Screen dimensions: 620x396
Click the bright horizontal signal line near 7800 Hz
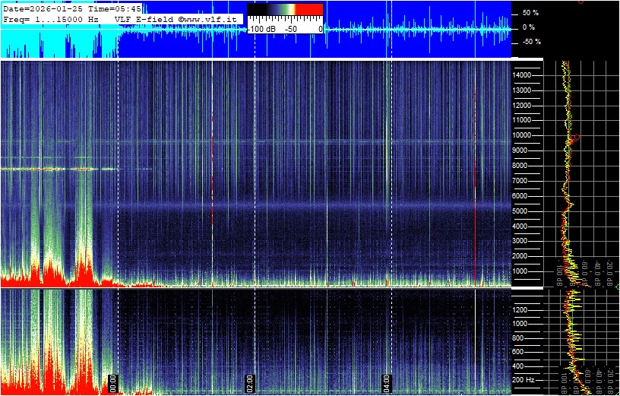point(61,169)
